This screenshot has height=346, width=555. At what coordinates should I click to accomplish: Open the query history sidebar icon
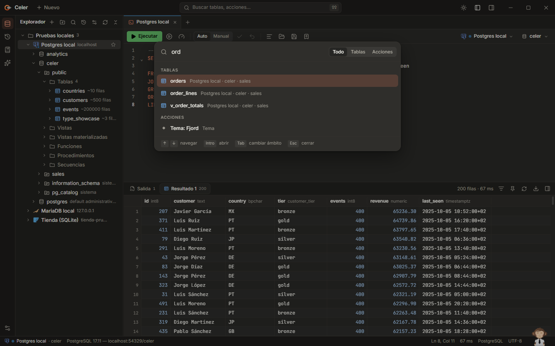point(7,37)
